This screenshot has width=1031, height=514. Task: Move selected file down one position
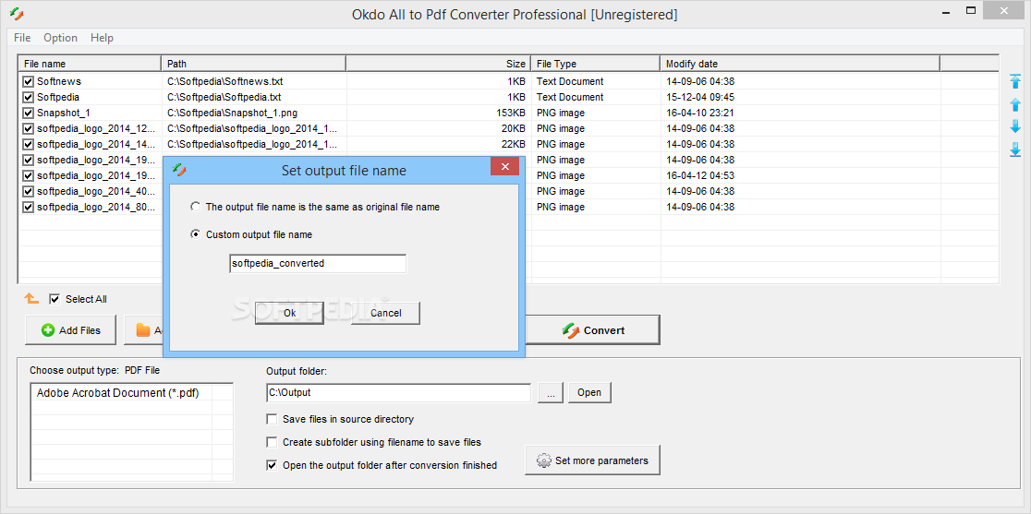[1015, 126]
